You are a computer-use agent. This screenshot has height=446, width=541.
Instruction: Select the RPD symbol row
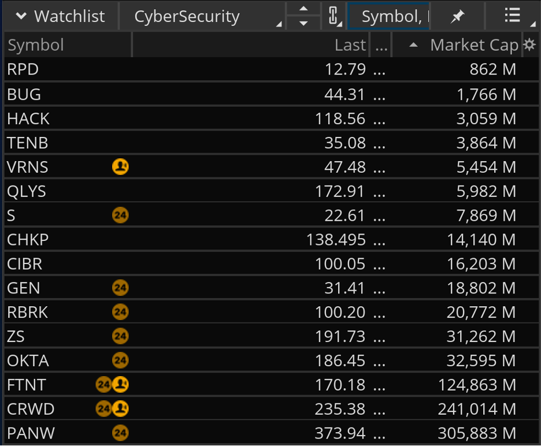coord(271,69)
